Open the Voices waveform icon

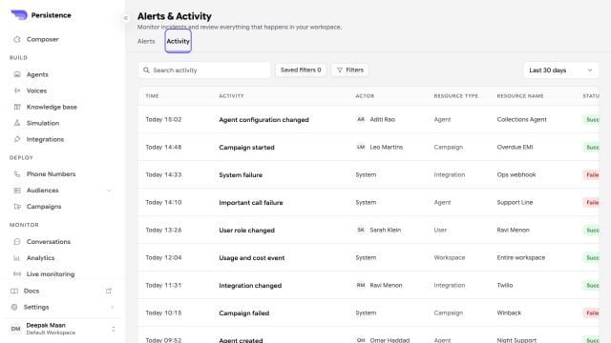17,91
